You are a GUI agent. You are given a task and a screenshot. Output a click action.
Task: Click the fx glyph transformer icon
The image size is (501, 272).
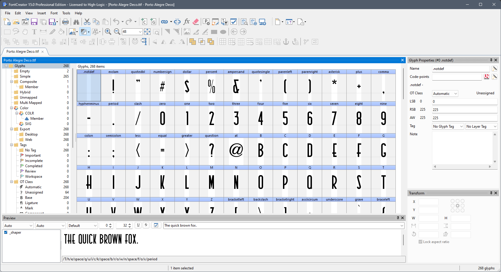pos(186,22)
